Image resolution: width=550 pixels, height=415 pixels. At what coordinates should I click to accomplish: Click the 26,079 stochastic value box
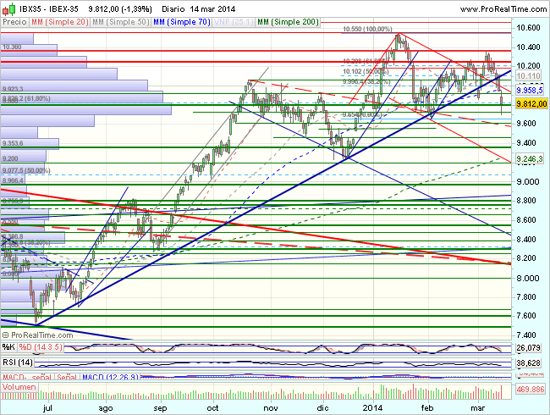point(528,348)
